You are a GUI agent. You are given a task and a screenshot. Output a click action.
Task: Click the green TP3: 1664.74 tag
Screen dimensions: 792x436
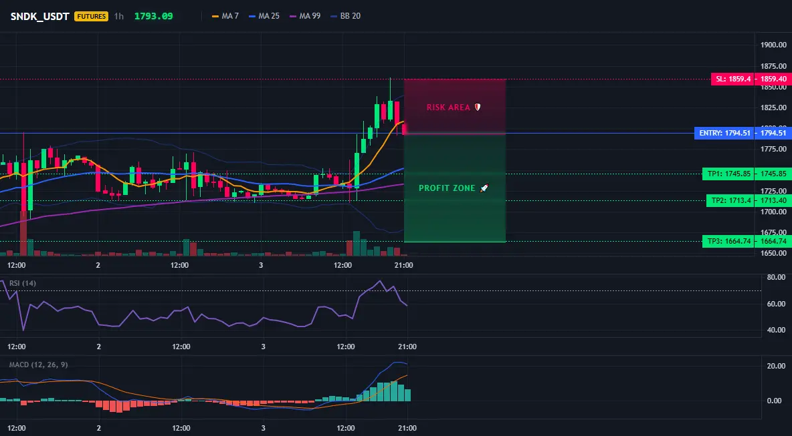tap(728, 242)
